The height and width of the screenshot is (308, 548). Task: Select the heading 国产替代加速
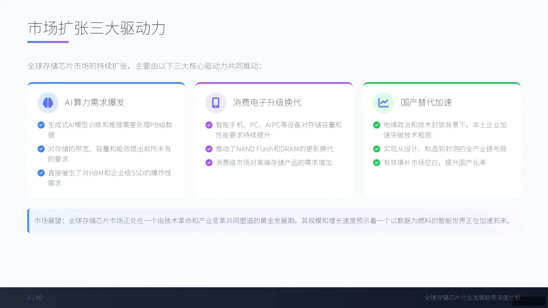pyautogui.click(x=426, y=102)
